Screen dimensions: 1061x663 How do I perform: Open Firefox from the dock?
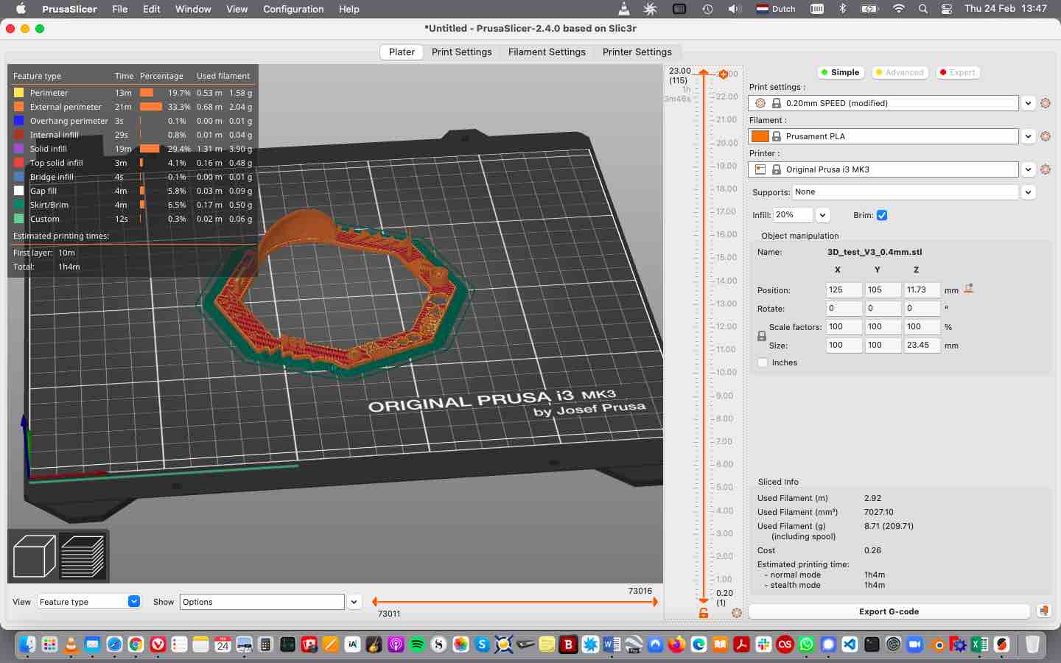pos(676,645)
